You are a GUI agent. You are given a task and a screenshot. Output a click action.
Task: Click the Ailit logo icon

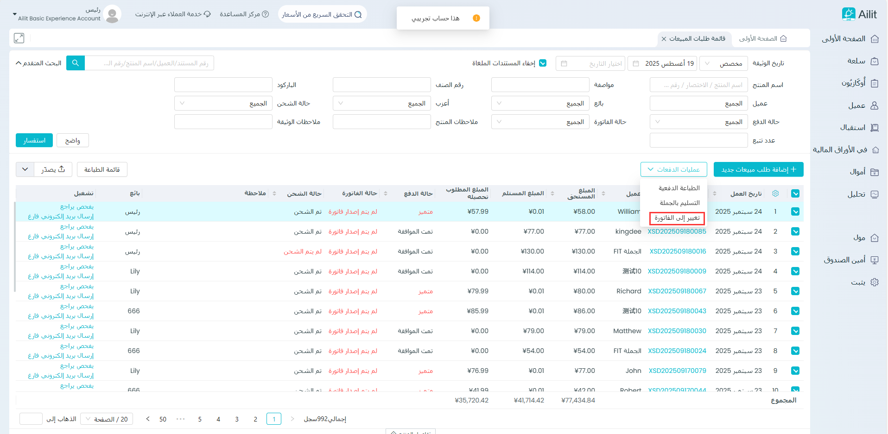tap(848, 14)
